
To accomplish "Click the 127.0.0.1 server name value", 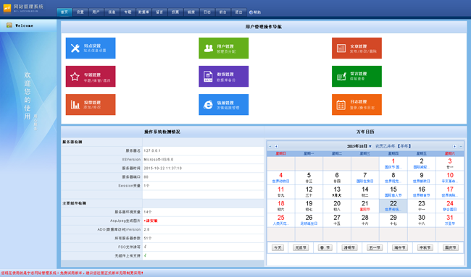I will [152, 150].
